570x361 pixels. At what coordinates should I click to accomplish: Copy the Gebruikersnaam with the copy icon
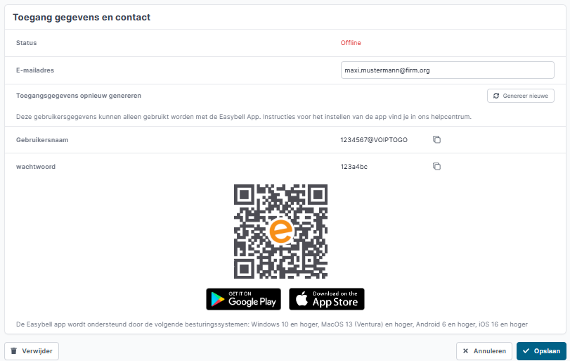(x=436, y=140)
